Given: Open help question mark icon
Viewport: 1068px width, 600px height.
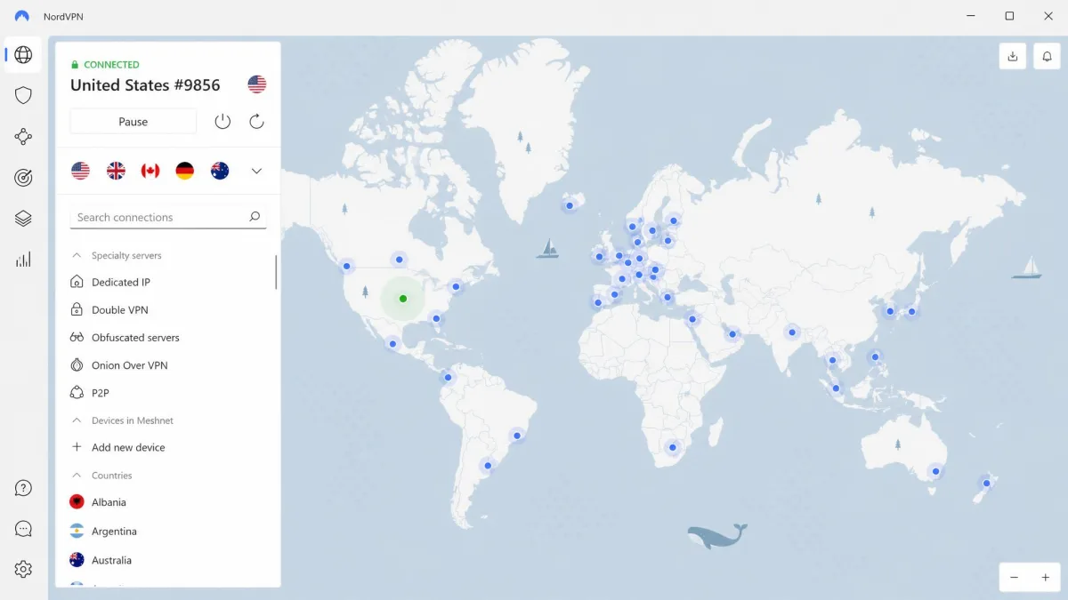Looking at the screenshot, I should coord(24,488).
